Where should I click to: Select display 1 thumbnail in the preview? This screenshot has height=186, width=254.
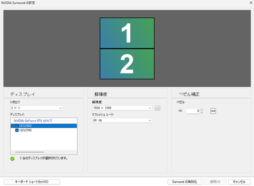127,33
